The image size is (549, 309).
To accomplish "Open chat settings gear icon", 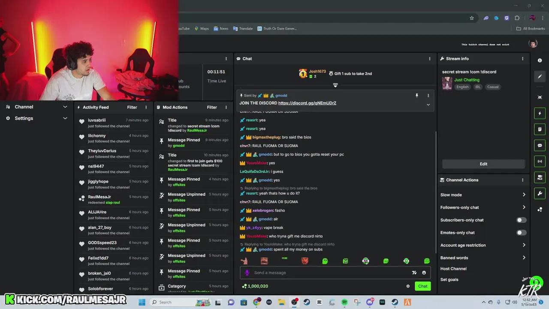I will (x=408, y=286).
